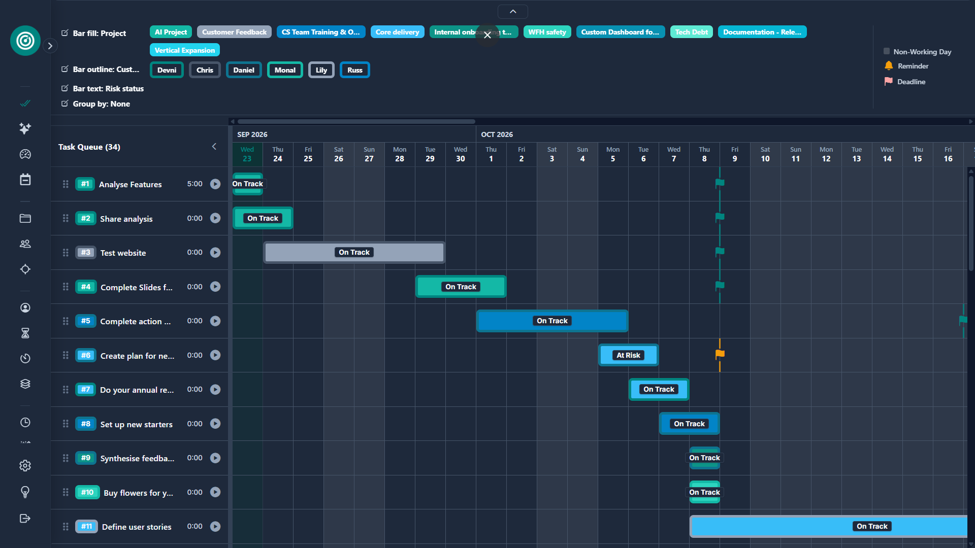Open the dashboard gauge icon in sidebar
This screenshot has height=548, width=975.
(25, 154)
